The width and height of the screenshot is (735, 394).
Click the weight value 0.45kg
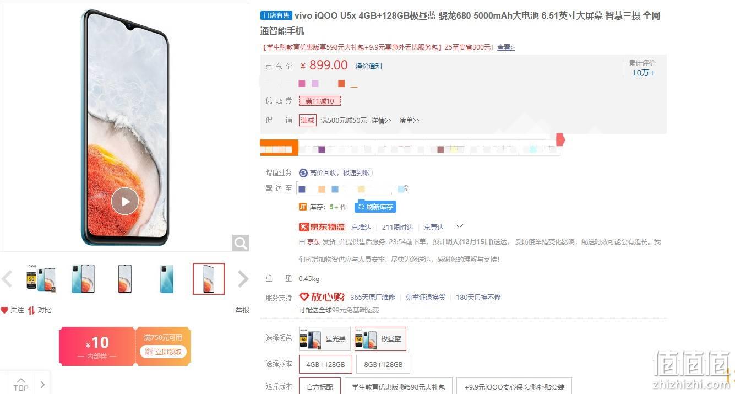[309, 279]
